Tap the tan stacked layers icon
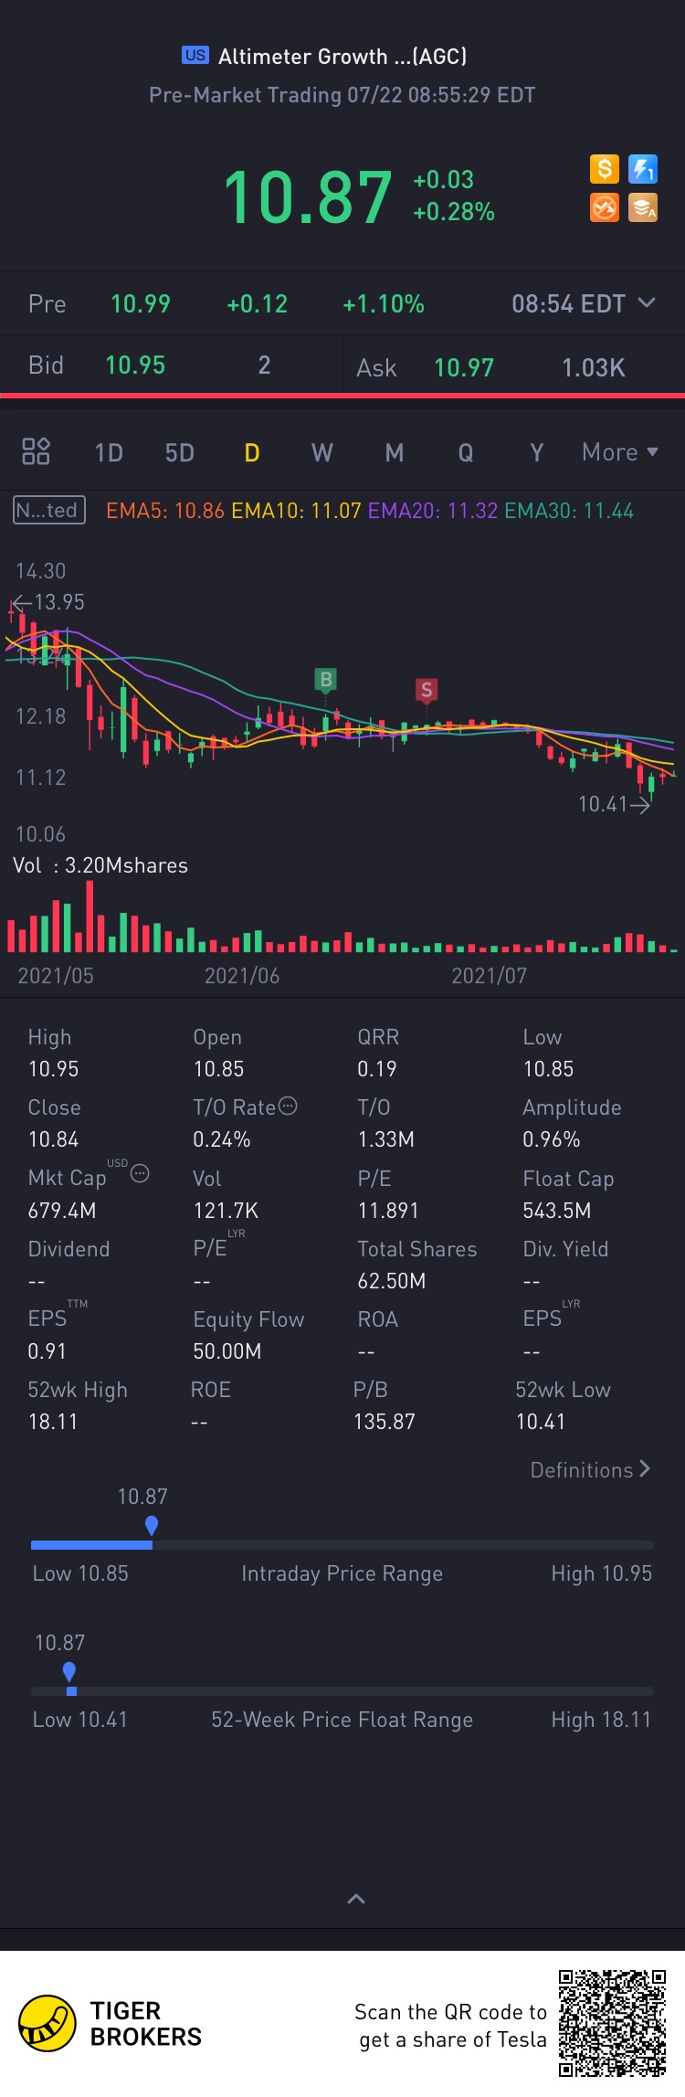Screen dimensions: 685x2097 coord(643,208)
